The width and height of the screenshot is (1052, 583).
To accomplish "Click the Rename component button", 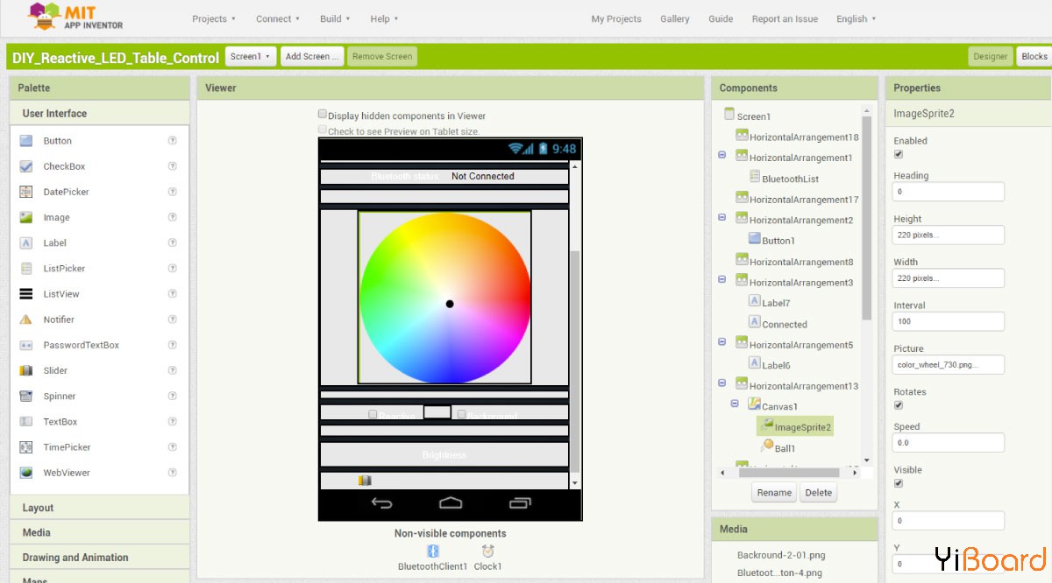I will click(774, 493).
